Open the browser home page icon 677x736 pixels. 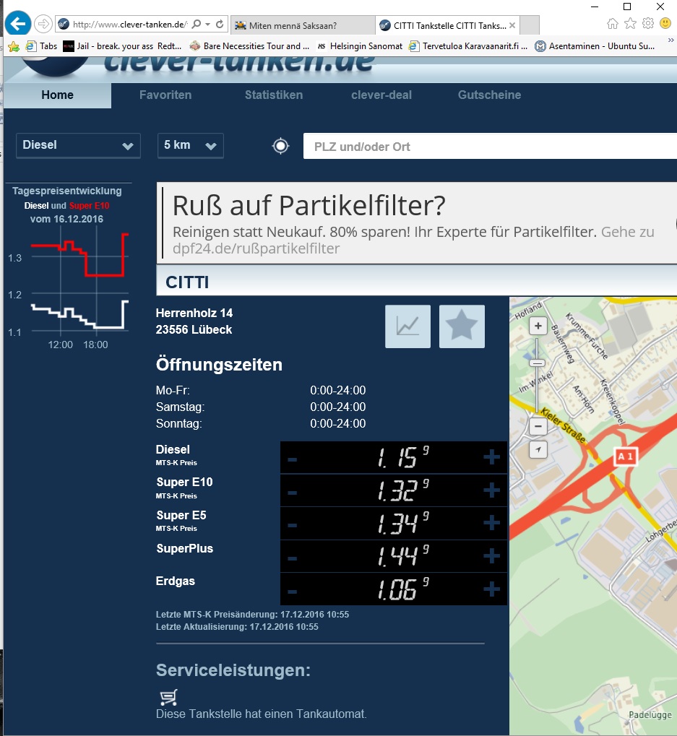click(x=612, y=23)
